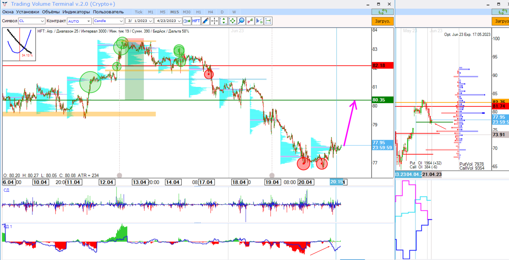Image resolution: width=509 pixels, height=260 pixels.
Task: Click the arrow-with-star toolbar icon
Action: pos(187,21)
